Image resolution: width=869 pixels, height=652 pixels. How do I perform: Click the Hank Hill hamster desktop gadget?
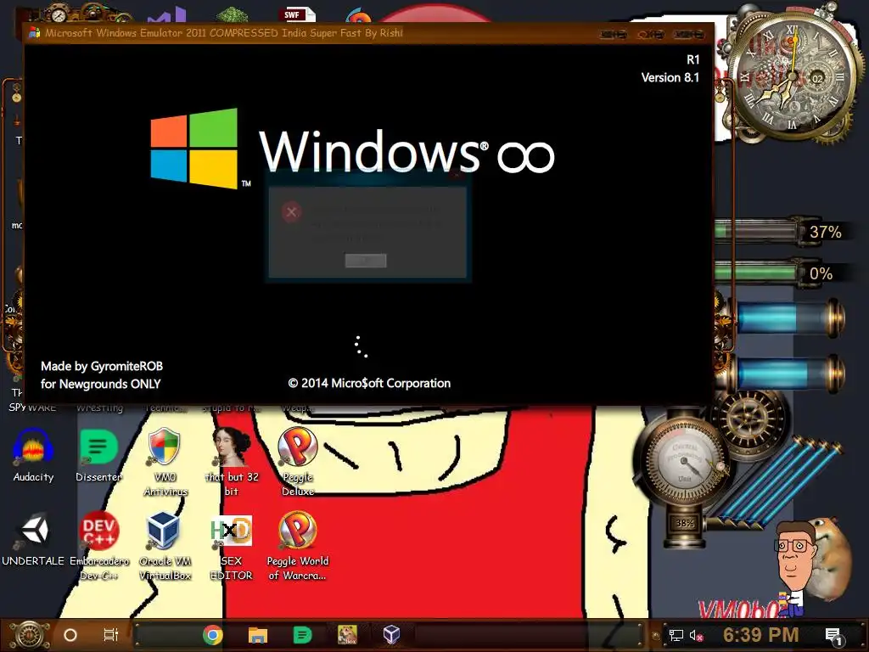coord(812,565)
